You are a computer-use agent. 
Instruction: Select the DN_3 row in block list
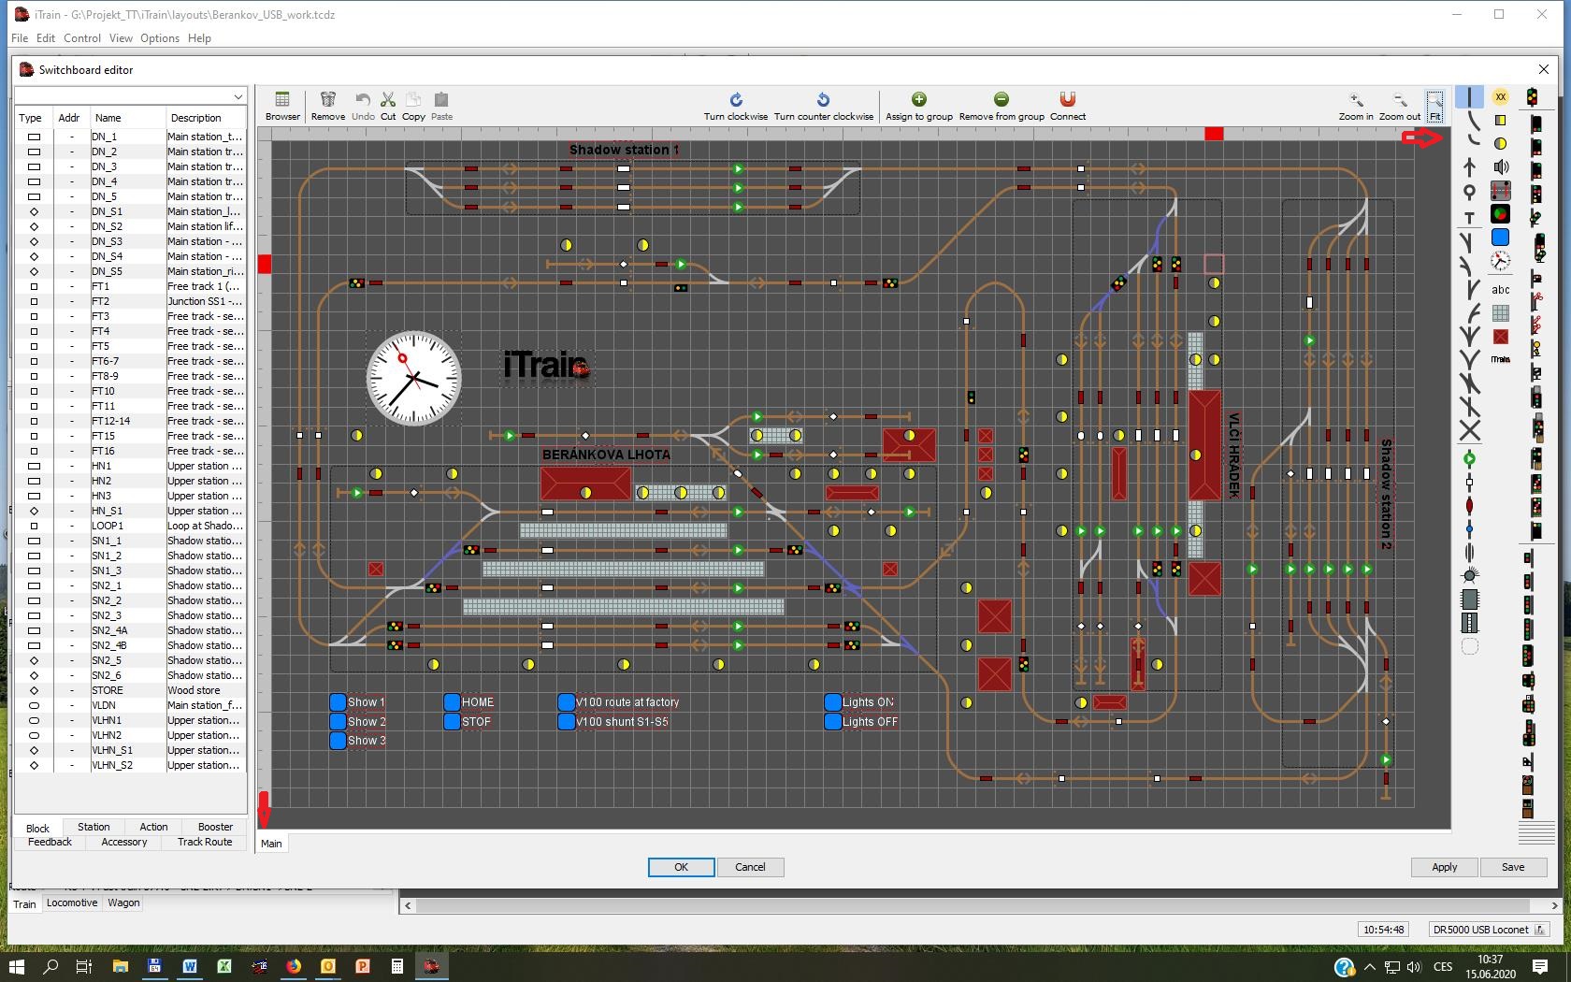(104, 166)
